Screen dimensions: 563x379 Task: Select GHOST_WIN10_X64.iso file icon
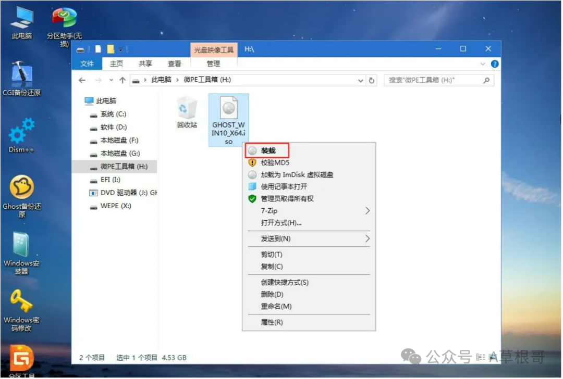(x=228, y=120)
